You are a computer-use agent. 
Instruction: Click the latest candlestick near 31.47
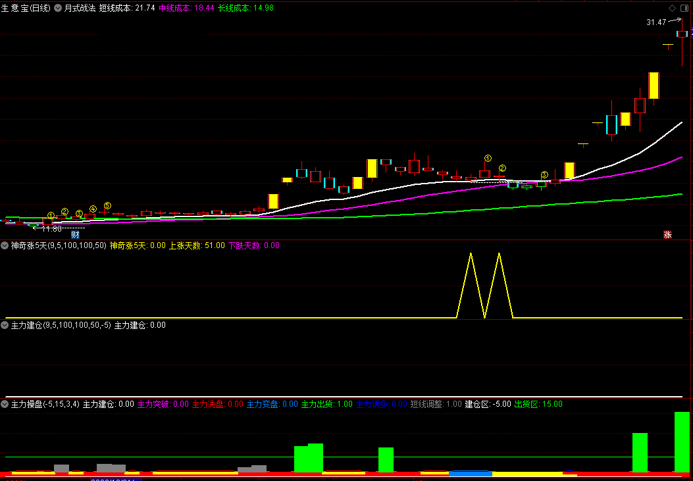682,34
